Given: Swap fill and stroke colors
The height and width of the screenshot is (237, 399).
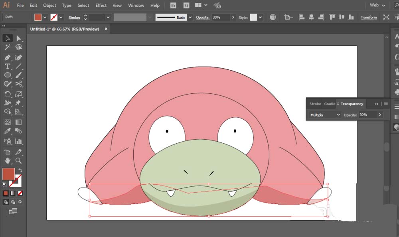Looking at the screenshot, I should click(20, 170).
